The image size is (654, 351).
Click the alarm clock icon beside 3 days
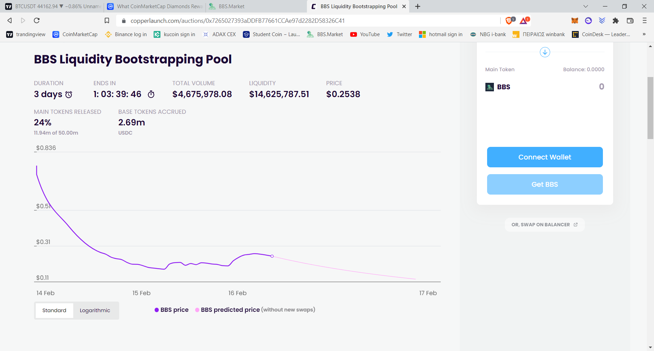(x=69, y=94)
